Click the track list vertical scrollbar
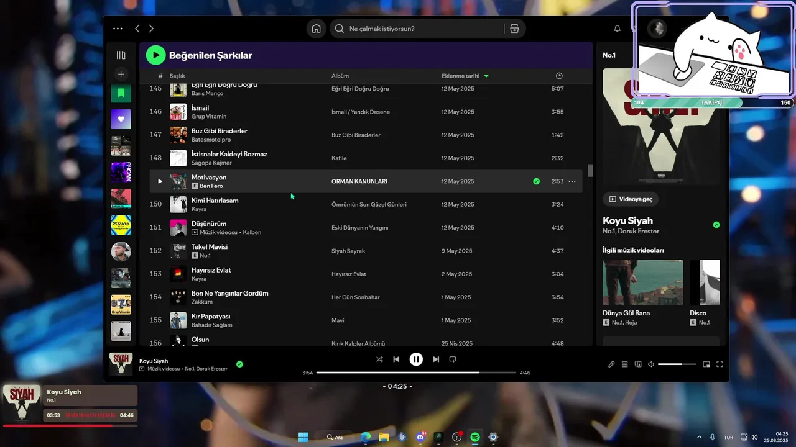This screenshot has height=447, width=796. pyautogui.click(x=590, y=170)
